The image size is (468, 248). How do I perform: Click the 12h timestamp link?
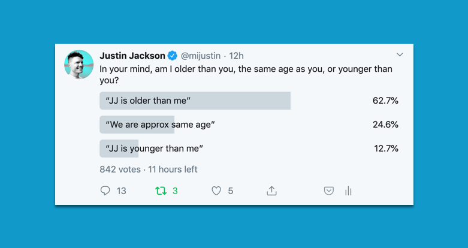237,56
